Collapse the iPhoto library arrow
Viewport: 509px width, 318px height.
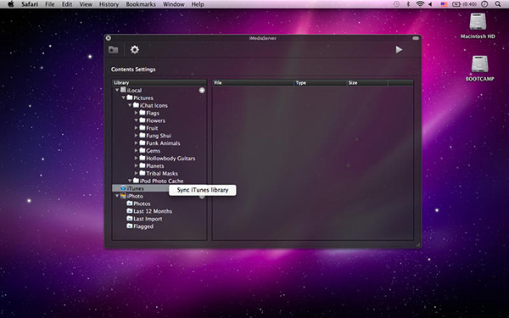click(x=117, y=196)
